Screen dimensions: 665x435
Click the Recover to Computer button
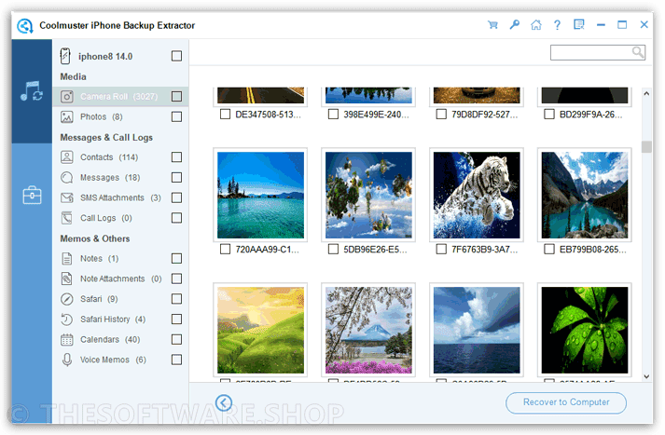click(566, 402)
